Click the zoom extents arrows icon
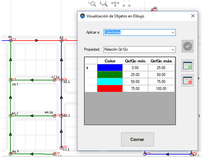The image size is (203, 158). [x=127, y=3]
